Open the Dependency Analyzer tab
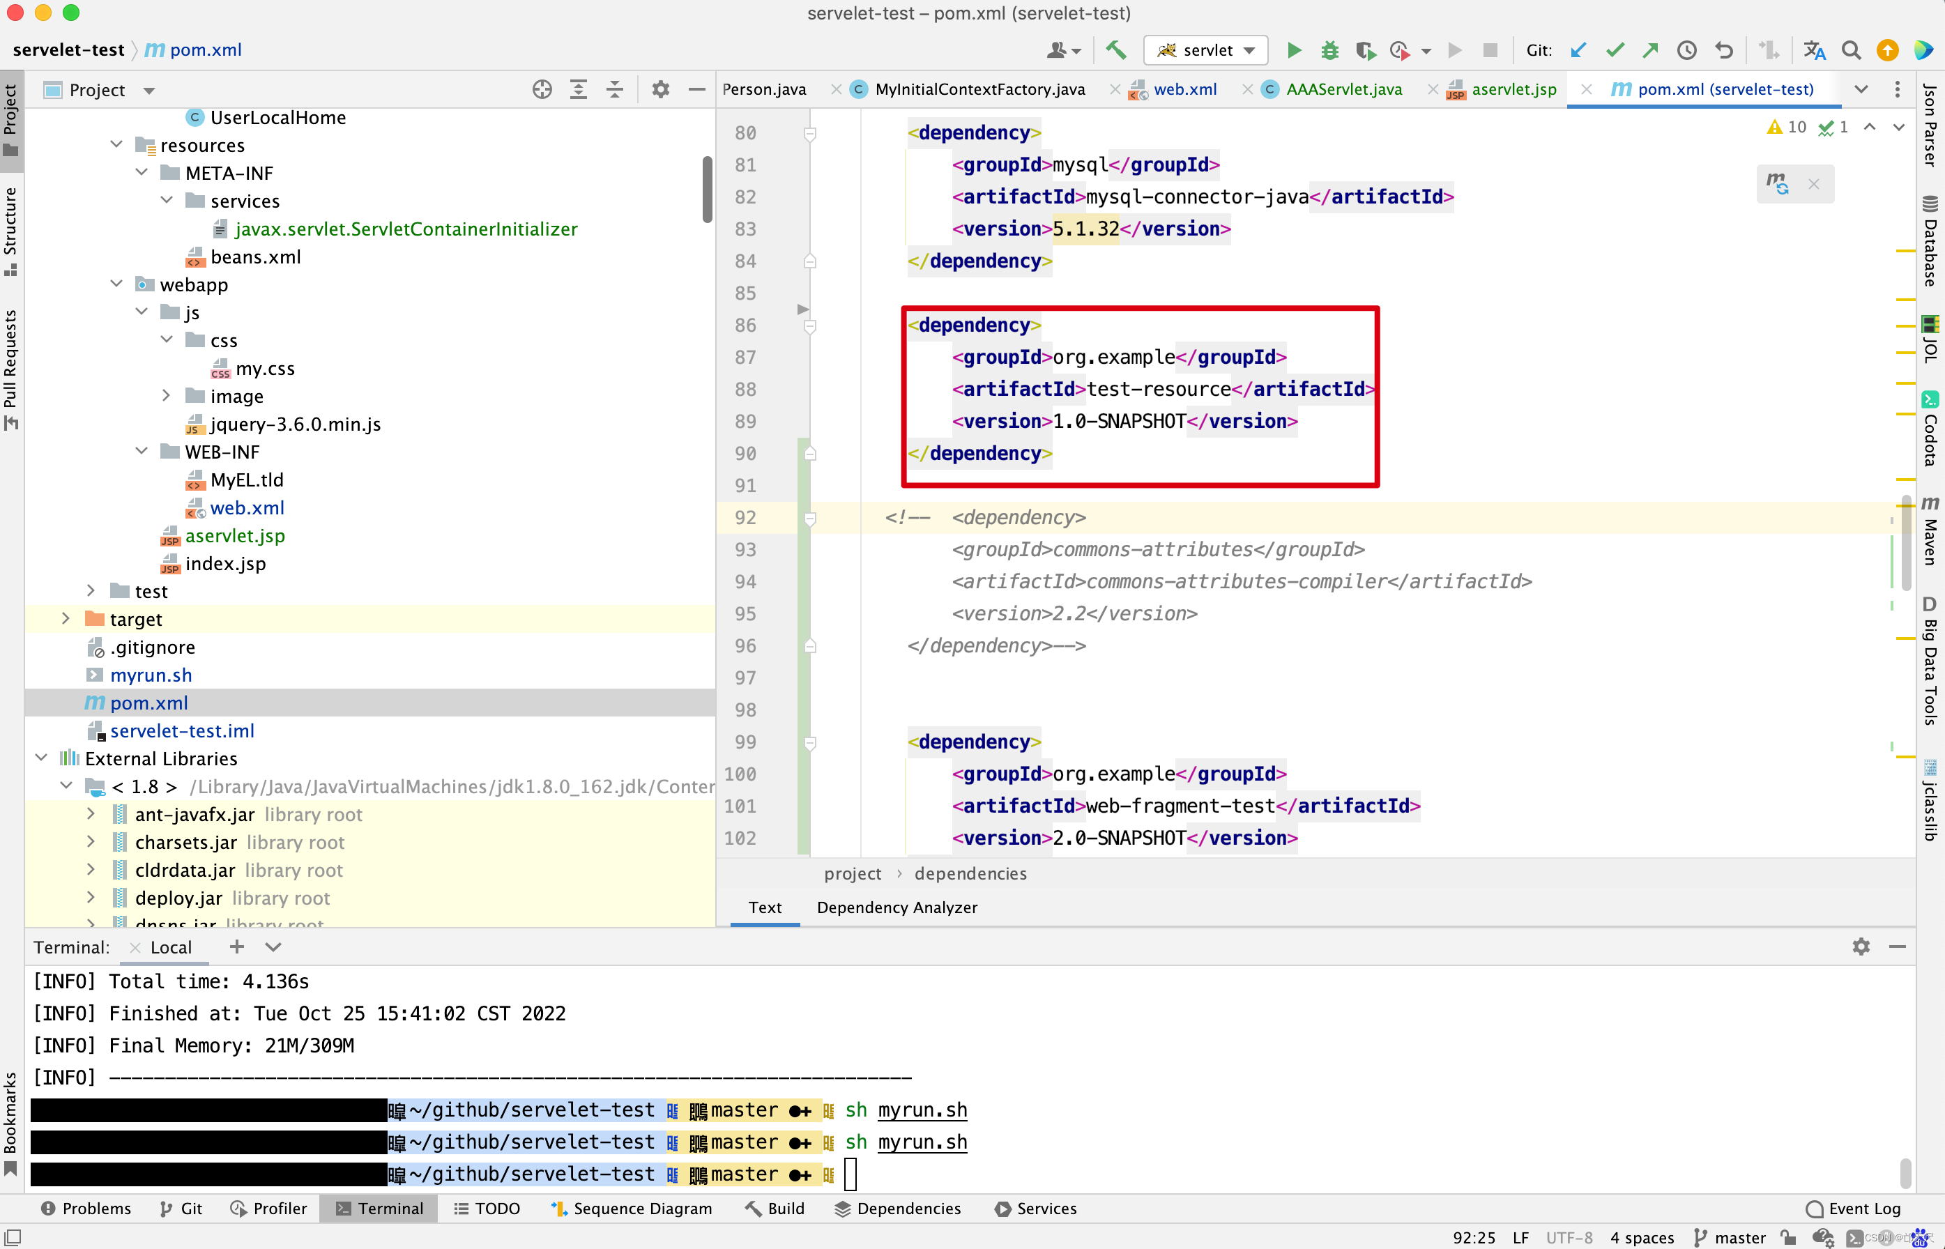1945x1249 pixels. coord(897,907)
